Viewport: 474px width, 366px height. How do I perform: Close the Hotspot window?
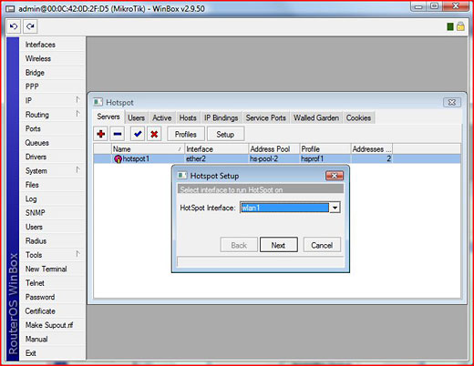click(452, 103)
